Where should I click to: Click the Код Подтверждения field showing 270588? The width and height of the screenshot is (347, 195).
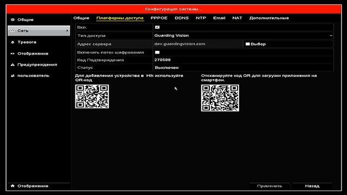[x=243, y=60]
